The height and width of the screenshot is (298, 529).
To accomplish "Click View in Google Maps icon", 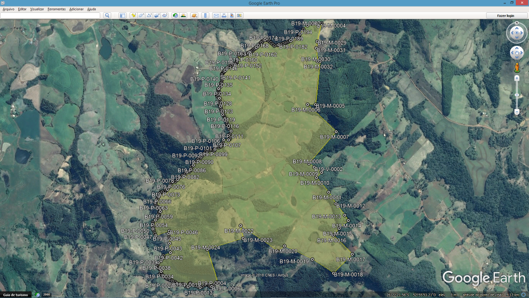I will pos(240,15).
